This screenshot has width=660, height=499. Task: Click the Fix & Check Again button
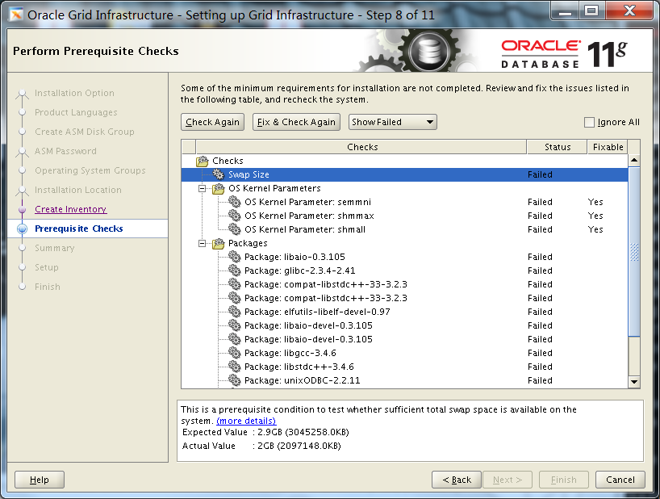(296, 122)
